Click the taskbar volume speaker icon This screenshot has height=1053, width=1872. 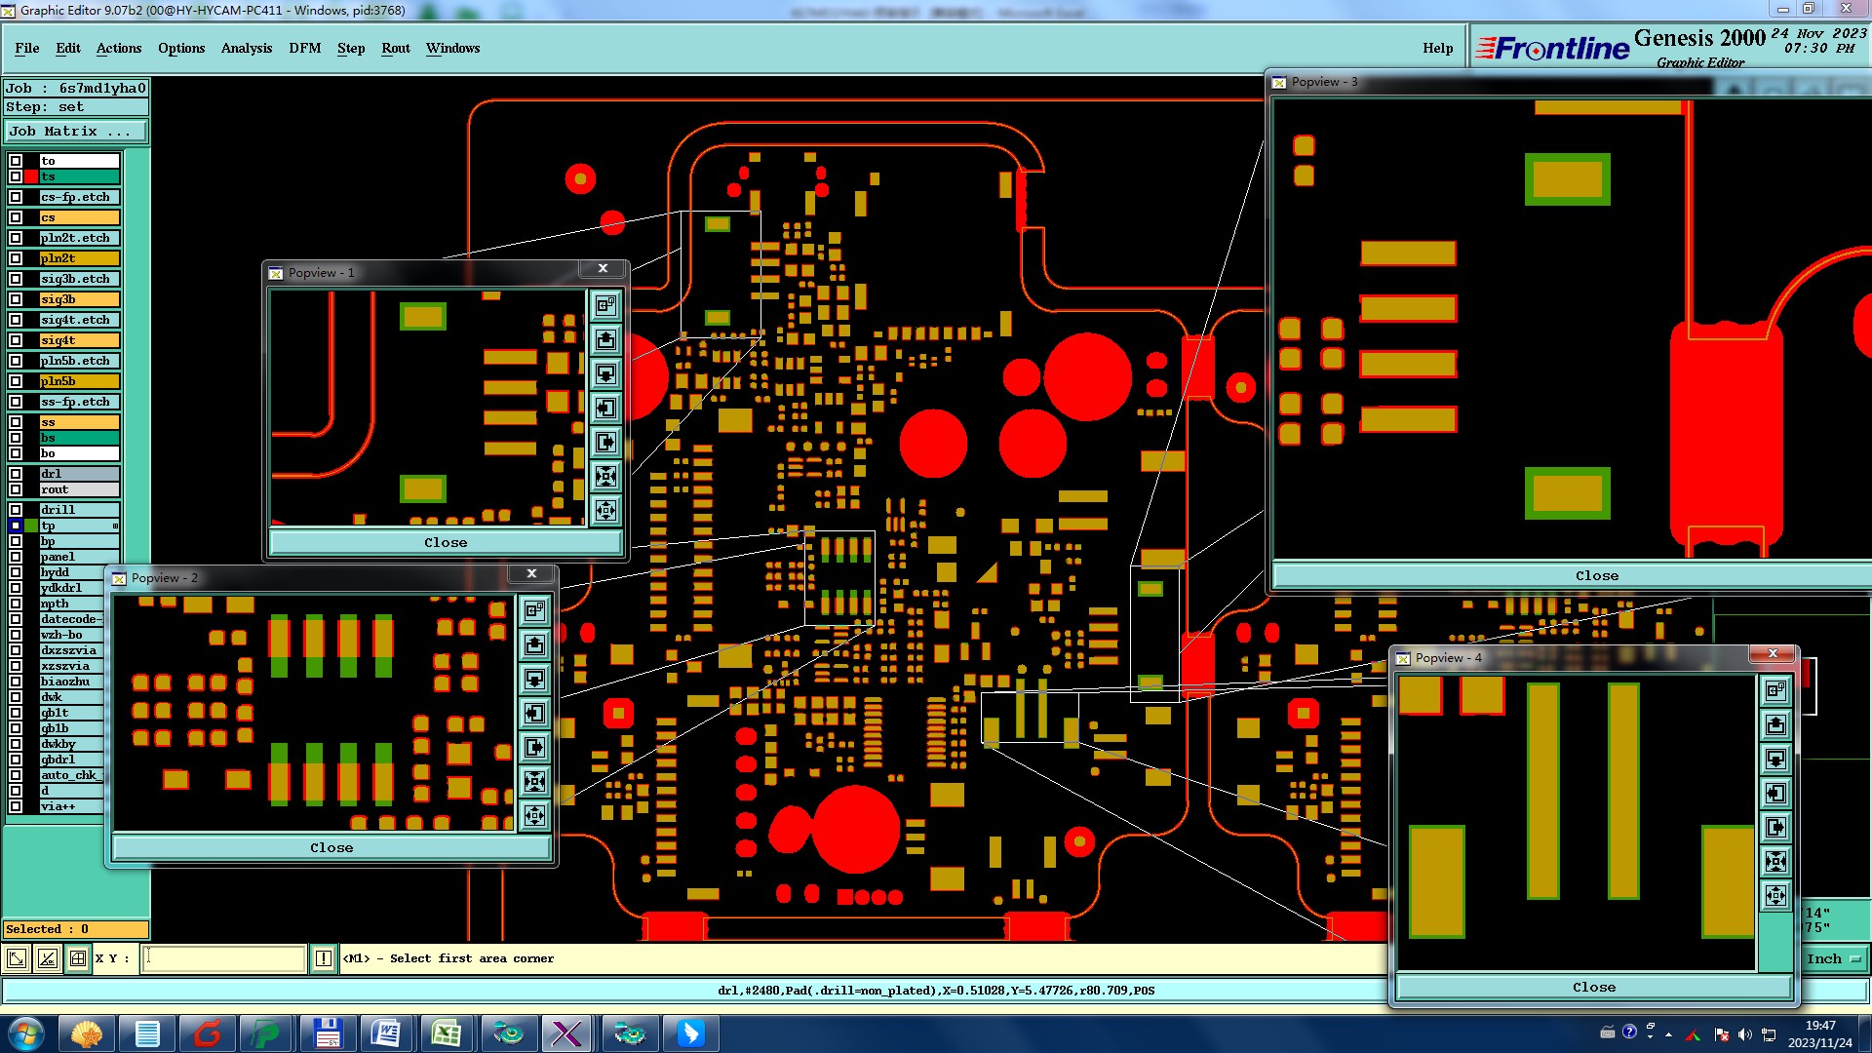click(1744, 1034)
